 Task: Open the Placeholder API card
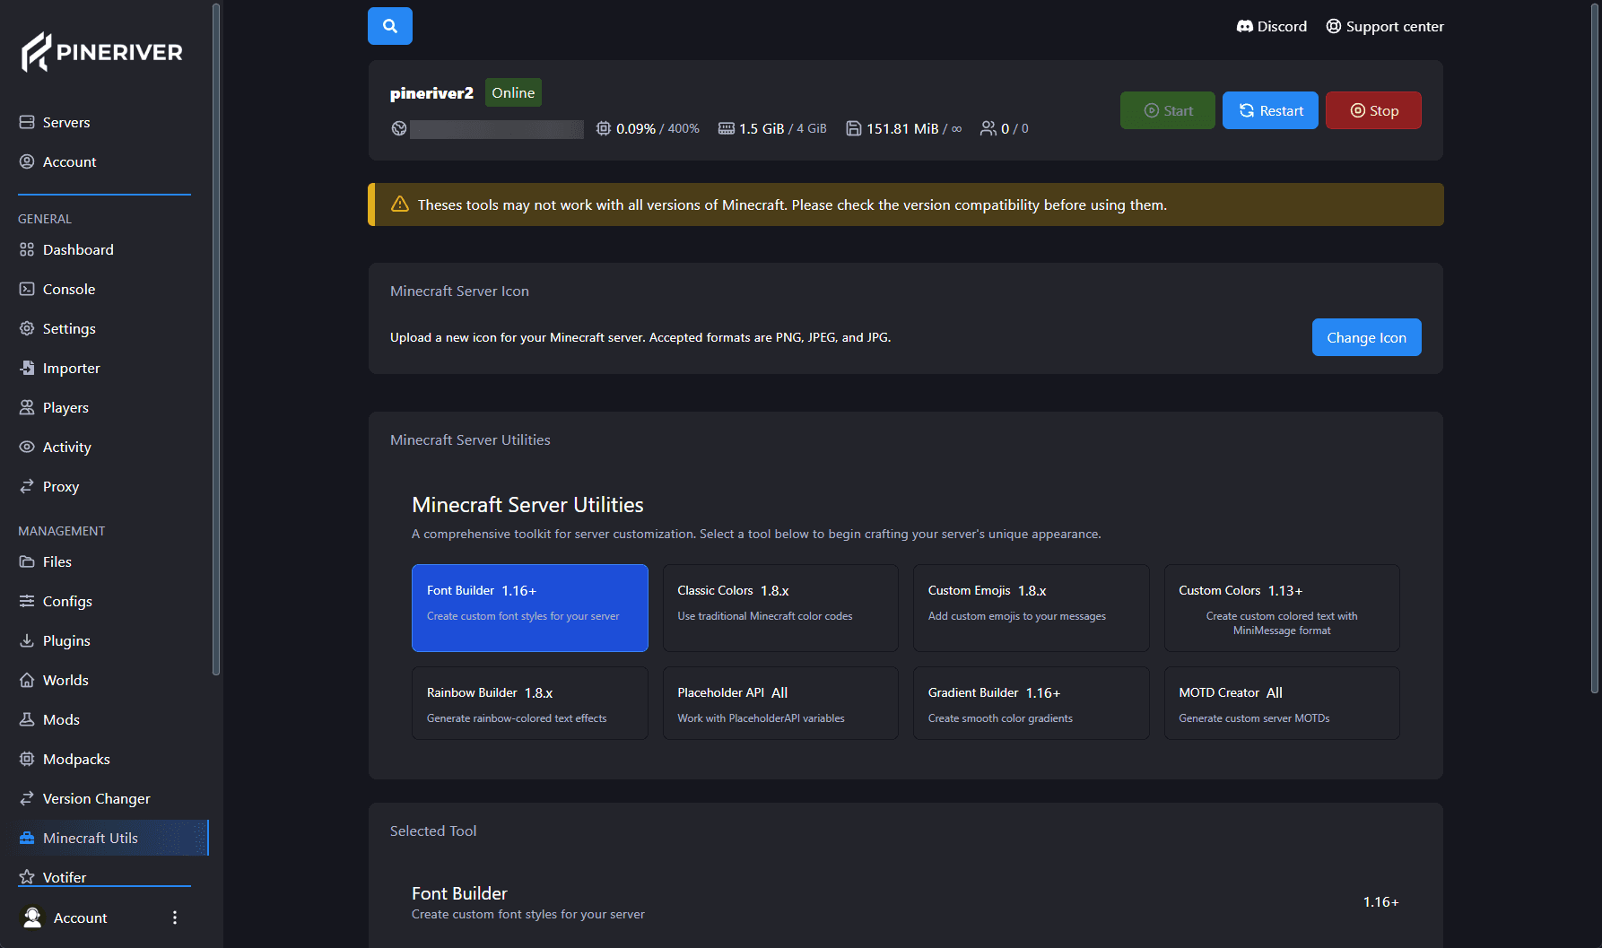780,703
